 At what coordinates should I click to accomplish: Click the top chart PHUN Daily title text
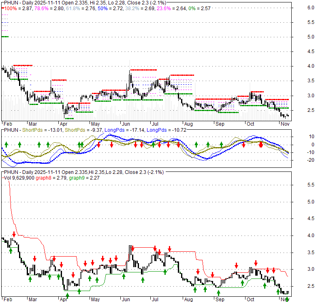(x=85, y=3)
